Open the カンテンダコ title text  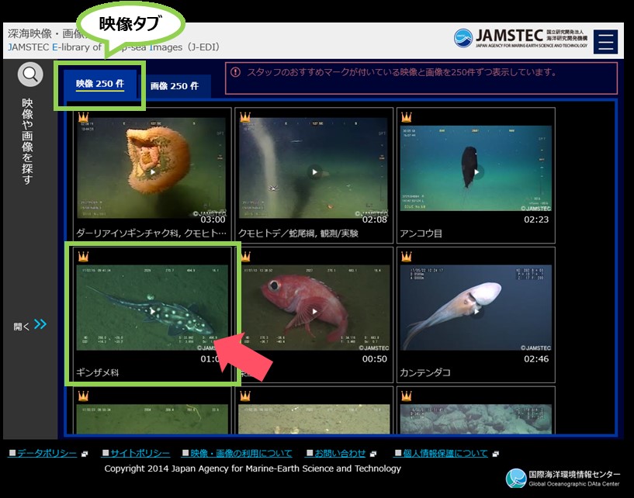[425, 372]
